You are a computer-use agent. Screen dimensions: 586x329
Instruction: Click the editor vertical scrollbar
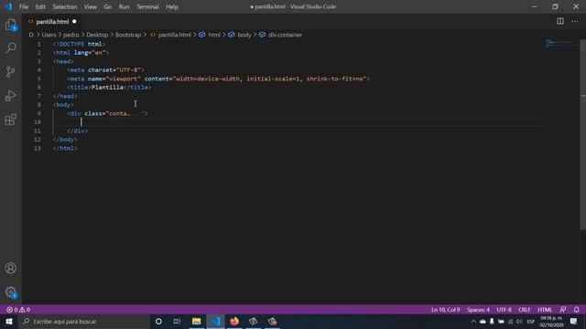[x=582, y=134]
